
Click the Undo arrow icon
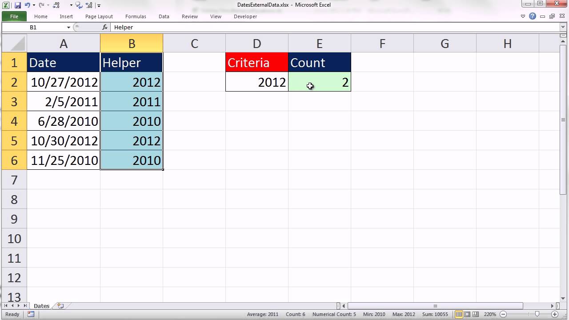(x=28, y=5)
